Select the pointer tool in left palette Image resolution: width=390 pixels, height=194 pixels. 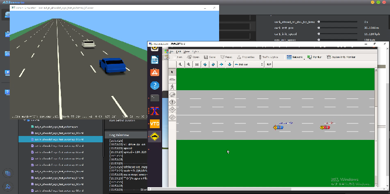pyautogui.click(x=172, y=72)
